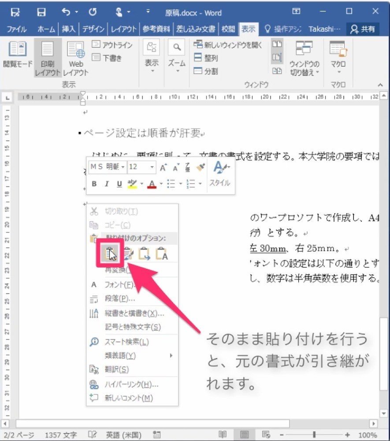Open フォント(F) from context menu
The width and height of the screenshot is (390, 441).
(x=132, y=285)
